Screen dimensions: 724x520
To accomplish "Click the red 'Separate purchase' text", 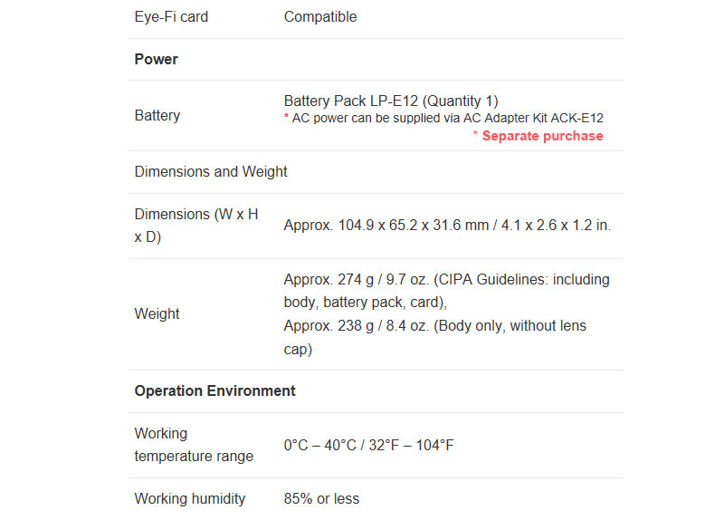I will [x=541, y=136].
